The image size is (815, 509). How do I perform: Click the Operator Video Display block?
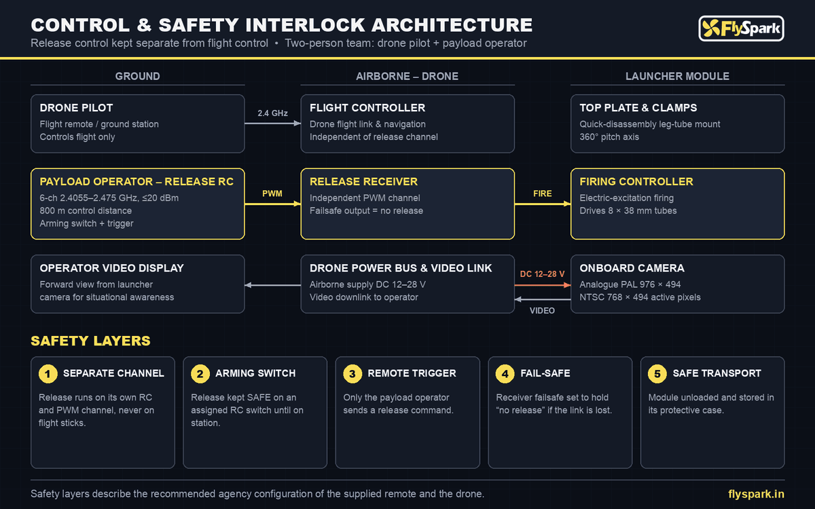pyautogui.click(x=137, y=284)
